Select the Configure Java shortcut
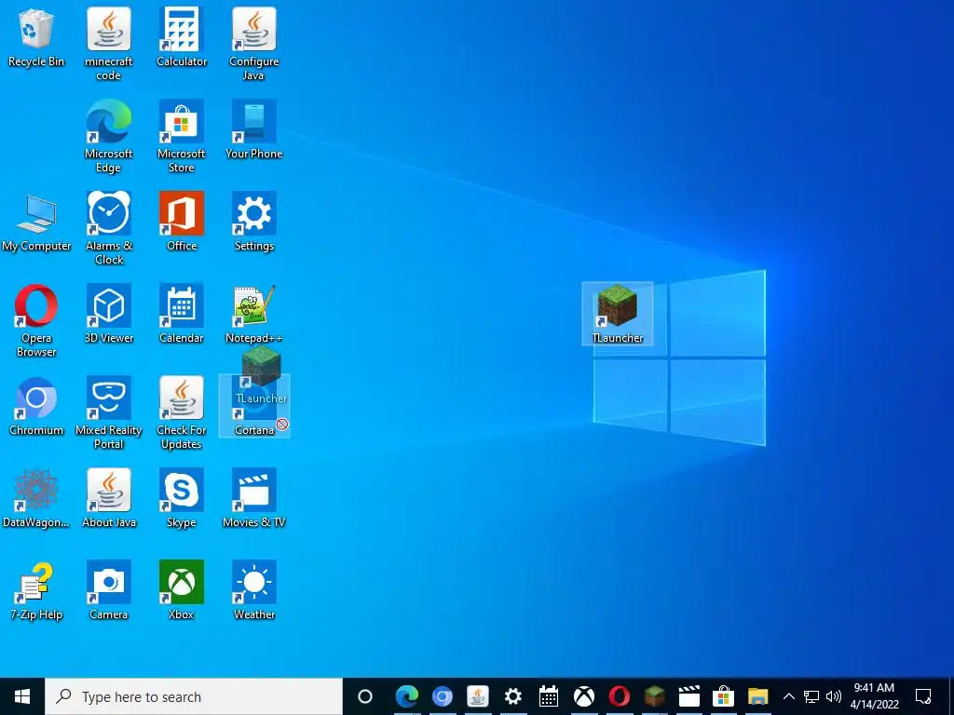Image resolution: width=954 pixels, height=715 pixels. [253, 44]
